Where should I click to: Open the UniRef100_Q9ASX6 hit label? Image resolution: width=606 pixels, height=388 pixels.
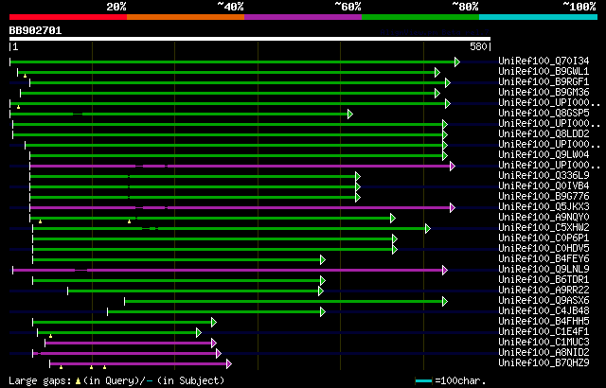544,300
